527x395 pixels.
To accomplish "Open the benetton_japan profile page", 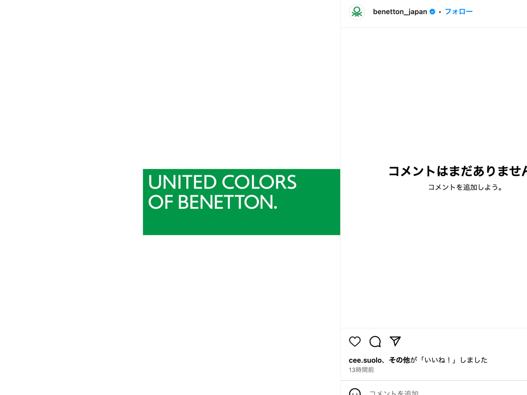I will (400, 12).
